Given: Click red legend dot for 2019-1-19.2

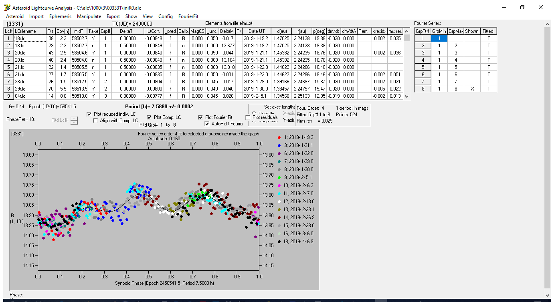Looking at the screenshot, I should point(279,137).
